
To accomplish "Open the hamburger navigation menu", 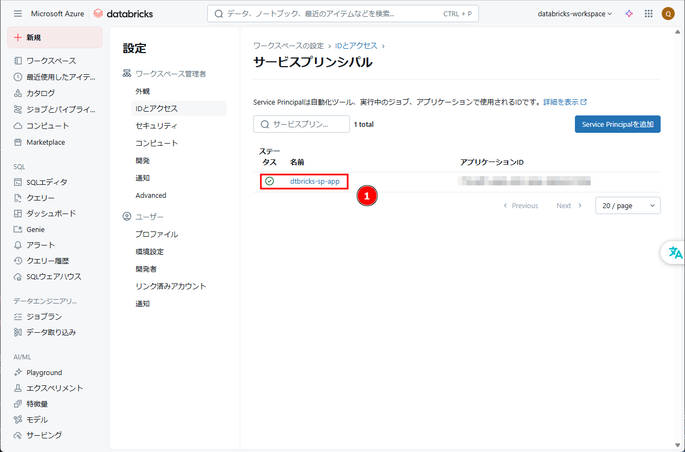I will tap(18, 14).
